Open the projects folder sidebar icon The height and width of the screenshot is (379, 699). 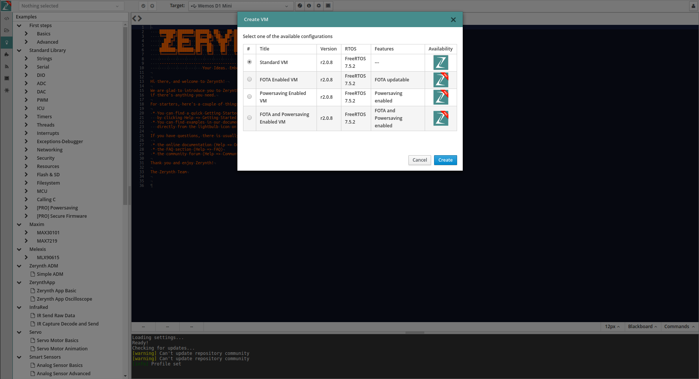[6, 30]
